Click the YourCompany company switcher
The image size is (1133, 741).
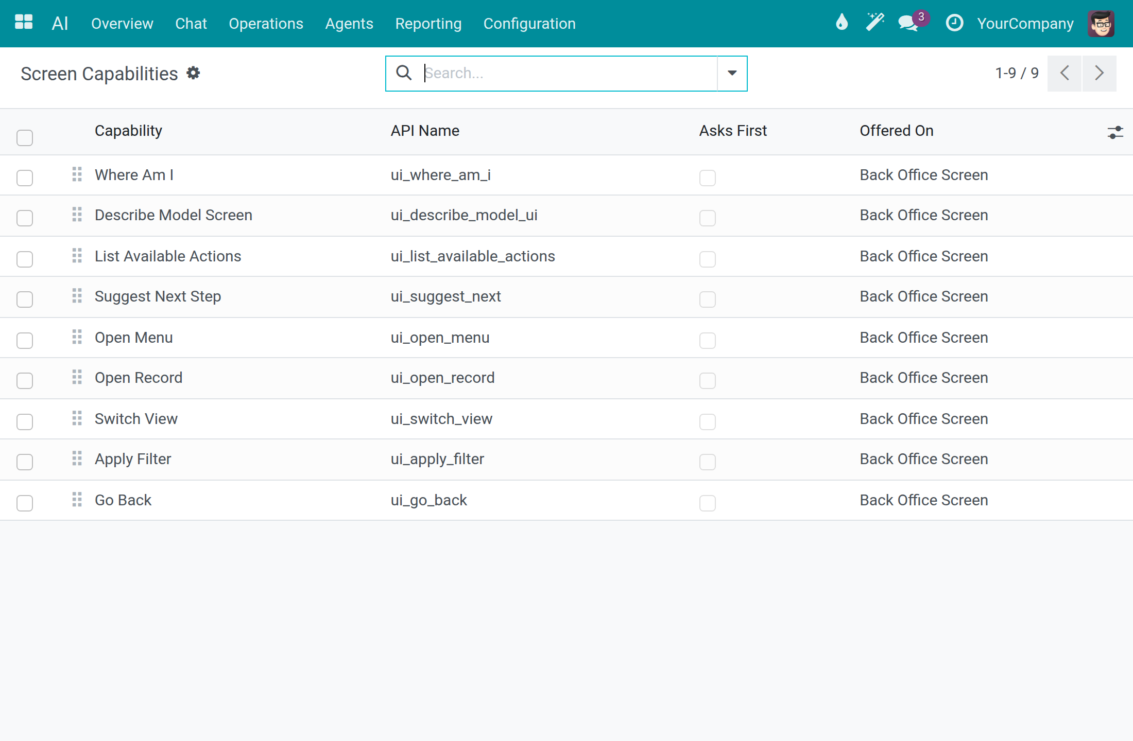point(1025,24)
